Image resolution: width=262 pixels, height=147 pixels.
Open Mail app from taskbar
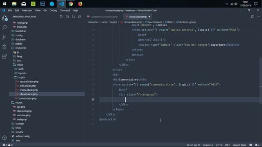[x=24, y=4]
